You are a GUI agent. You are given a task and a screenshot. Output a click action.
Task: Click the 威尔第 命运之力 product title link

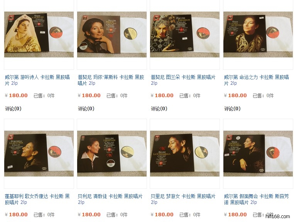(256, 80)
